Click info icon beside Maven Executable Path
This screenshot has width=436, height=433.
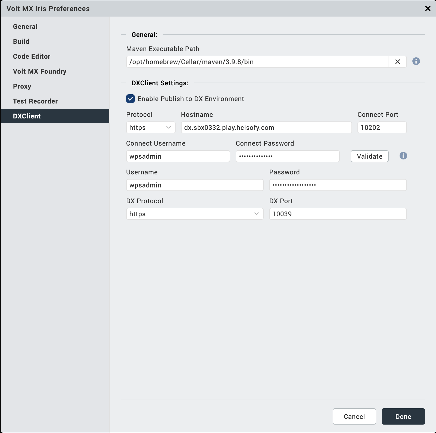(416, 61)
